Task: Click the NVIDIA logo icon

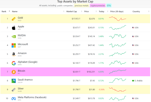Action: [14, 37]
